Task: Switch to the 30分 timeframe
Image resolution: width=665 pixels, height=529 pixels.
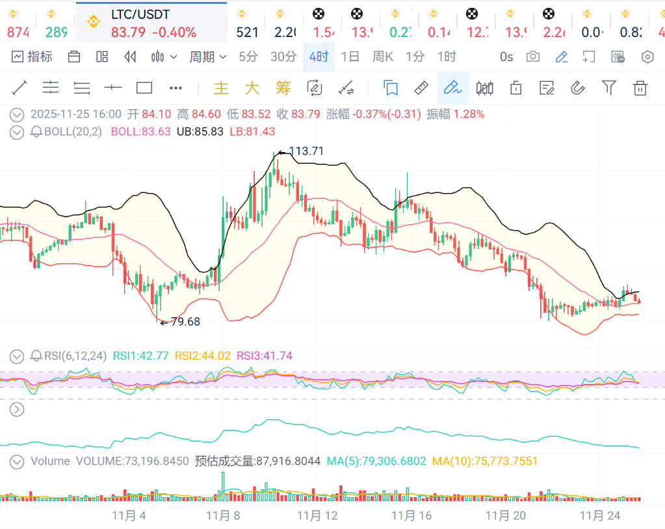Action: coord(283,57)
